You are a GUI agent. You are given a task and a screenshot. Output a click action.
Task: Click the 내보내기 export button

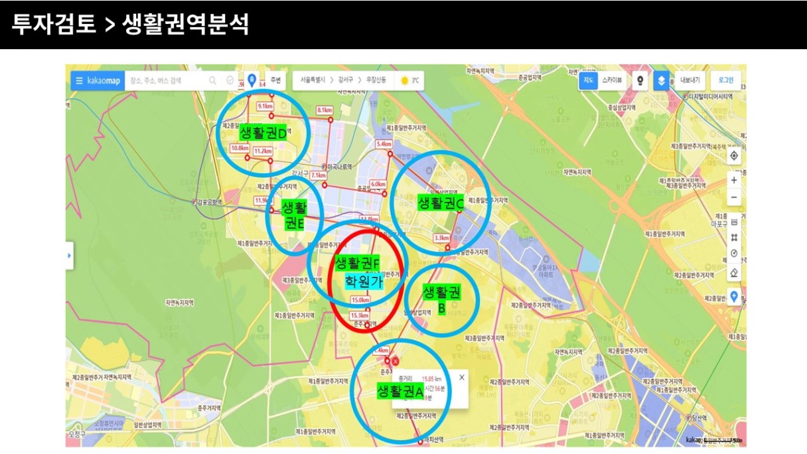tap(690, 80)
